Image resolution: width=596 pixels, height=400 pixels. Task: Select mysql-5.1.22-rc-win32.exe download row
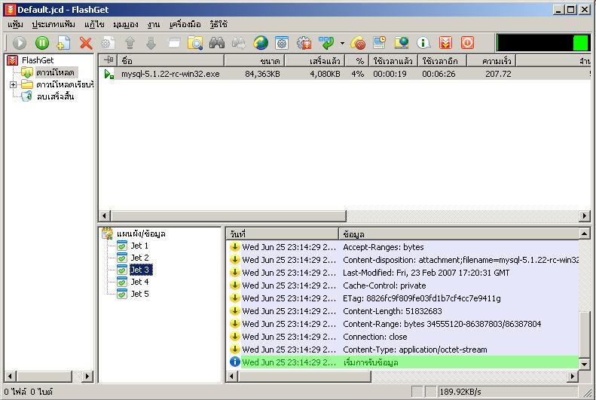pyautogui.click(x=344, y=74)
